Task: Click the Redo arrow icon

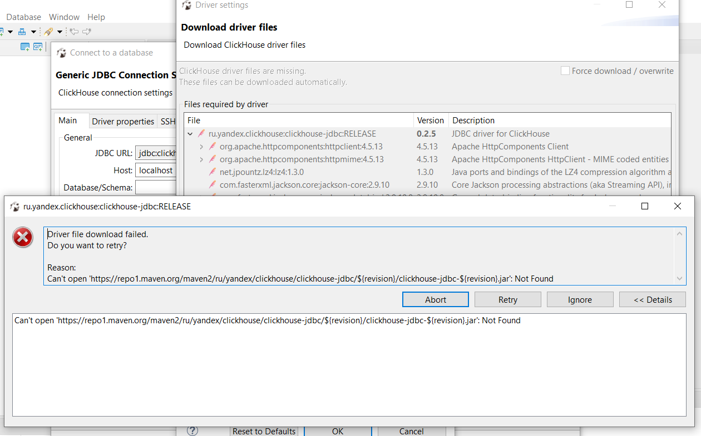Action: coord(87,32)
